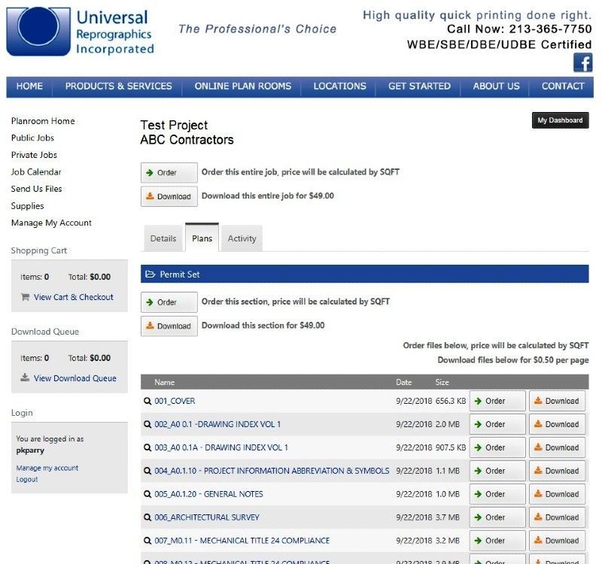Open Private Jobs in sidebar
Image resolution: width=602 pixels, height=564 pixels.
tap(34, 155)
